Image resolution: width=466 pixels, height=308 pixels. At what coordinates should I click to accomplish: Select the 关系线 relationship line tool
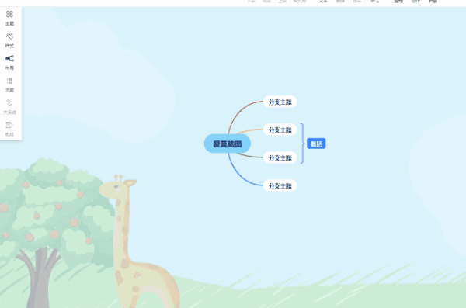click(x=9, y=107)
